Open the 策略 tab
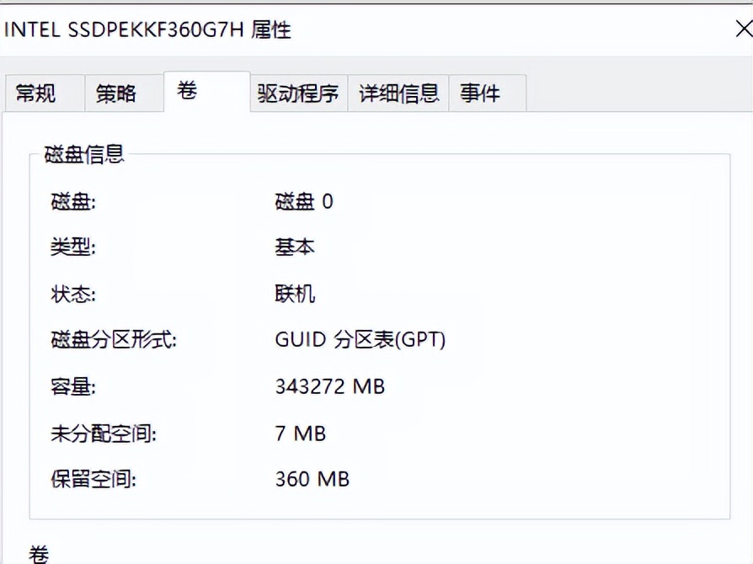The width and height of the screenshot is (753, 564). tap(125, 93)
